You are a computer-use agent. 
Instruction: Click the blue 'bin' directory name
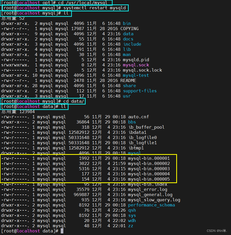coord(127,24)
